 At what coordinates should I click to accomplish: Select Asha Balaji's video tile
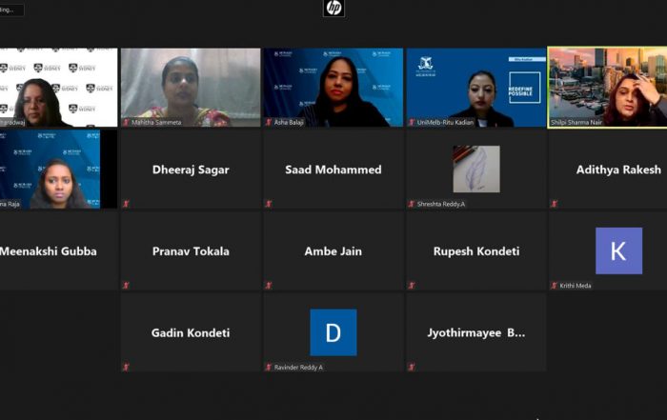333,88
